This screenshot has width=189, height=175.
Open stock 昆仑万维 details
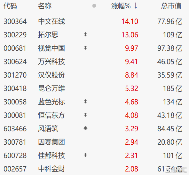[x=51, y=88]
